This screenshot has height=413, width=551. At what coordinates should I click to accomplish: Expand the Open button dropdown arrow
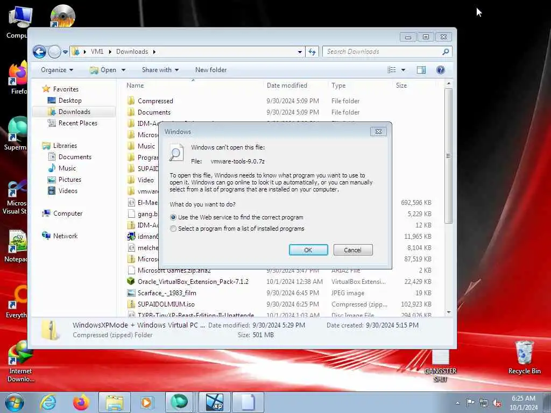pyautogui.click(x=123, y=70)
